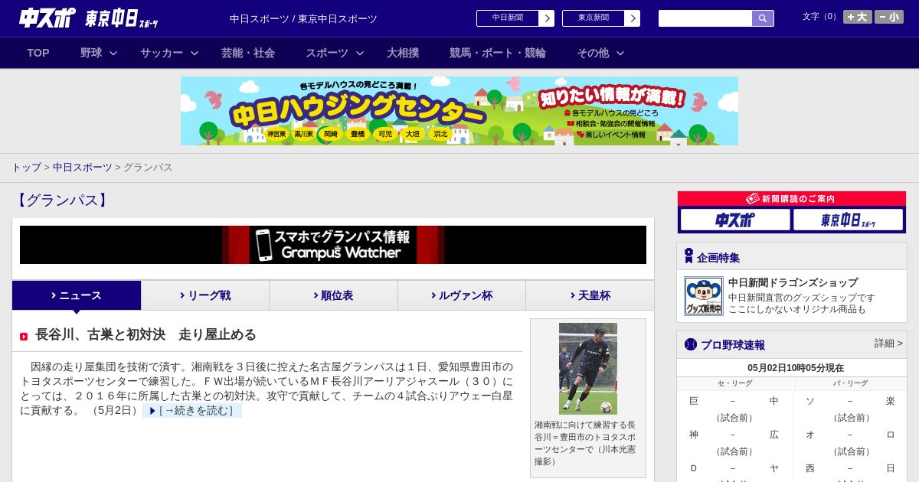Click the 中日スポーツ / 東京中日スポーツ header text
The image size is (919, 482).
[303, 18]
